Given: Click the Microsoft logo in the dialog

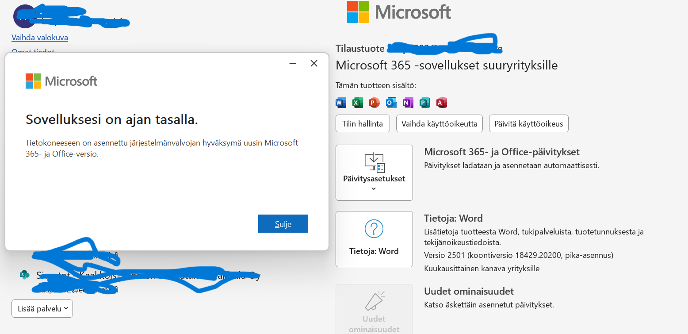Looking at the screenshot, I should pos(61,81).
